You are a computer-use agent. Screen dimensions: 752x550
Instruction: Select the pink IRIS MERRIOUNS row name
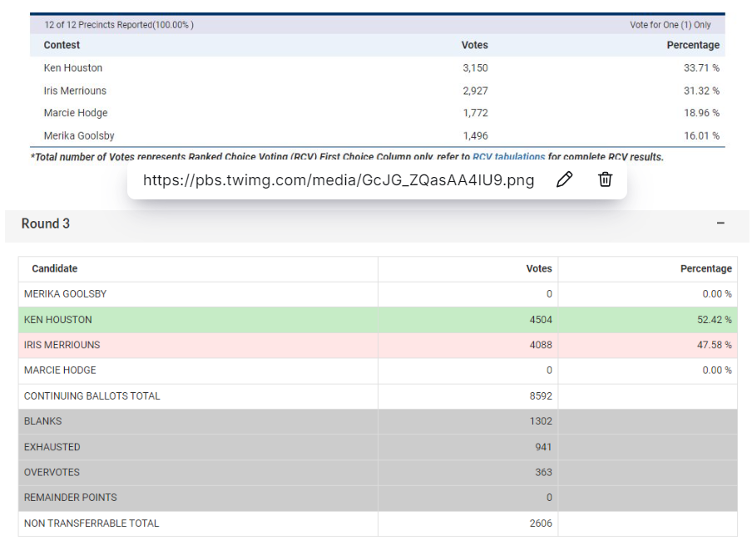tap(62, 345)
